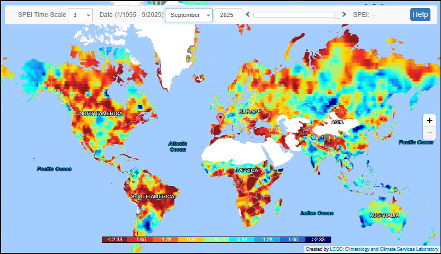
Task: Step back with the left arrow
Action: coord(248,14)
